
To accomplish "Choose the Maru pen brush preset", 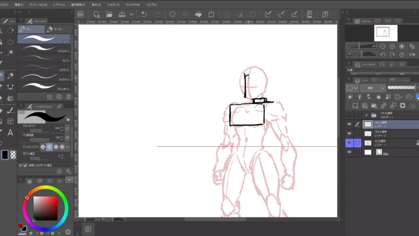I will [x=44, y=58].
